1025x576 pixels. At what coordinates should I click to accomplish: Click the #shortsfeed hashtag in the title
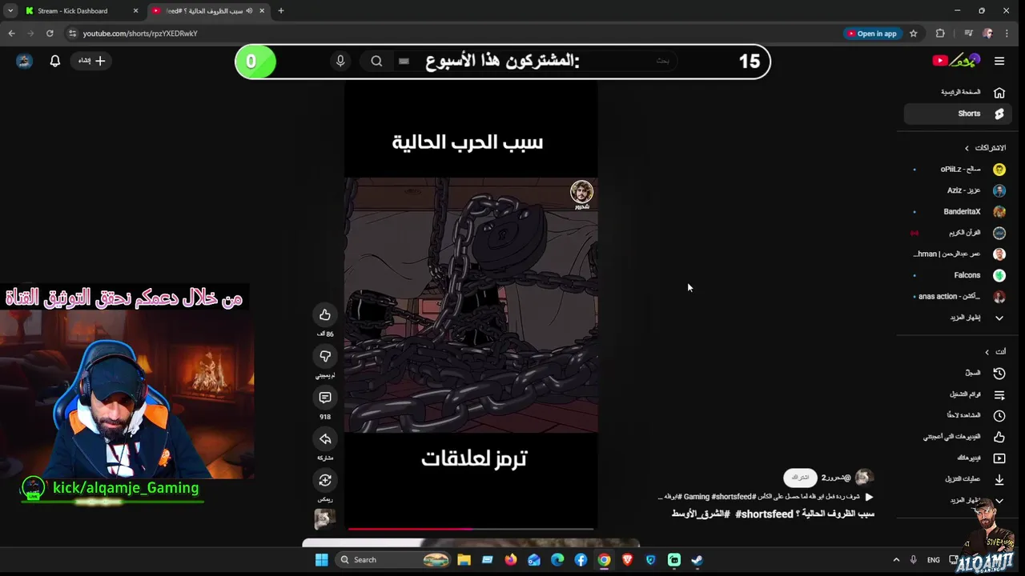764,514
